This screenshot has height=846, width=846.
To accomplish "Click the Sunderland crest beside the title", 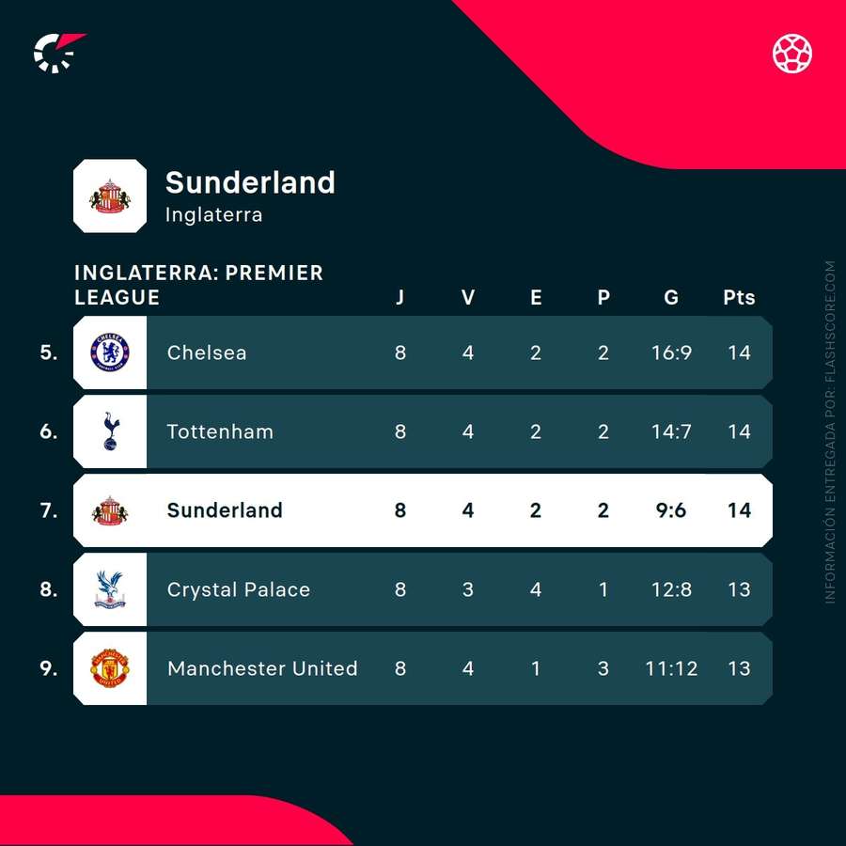I will tap(110, 196).
